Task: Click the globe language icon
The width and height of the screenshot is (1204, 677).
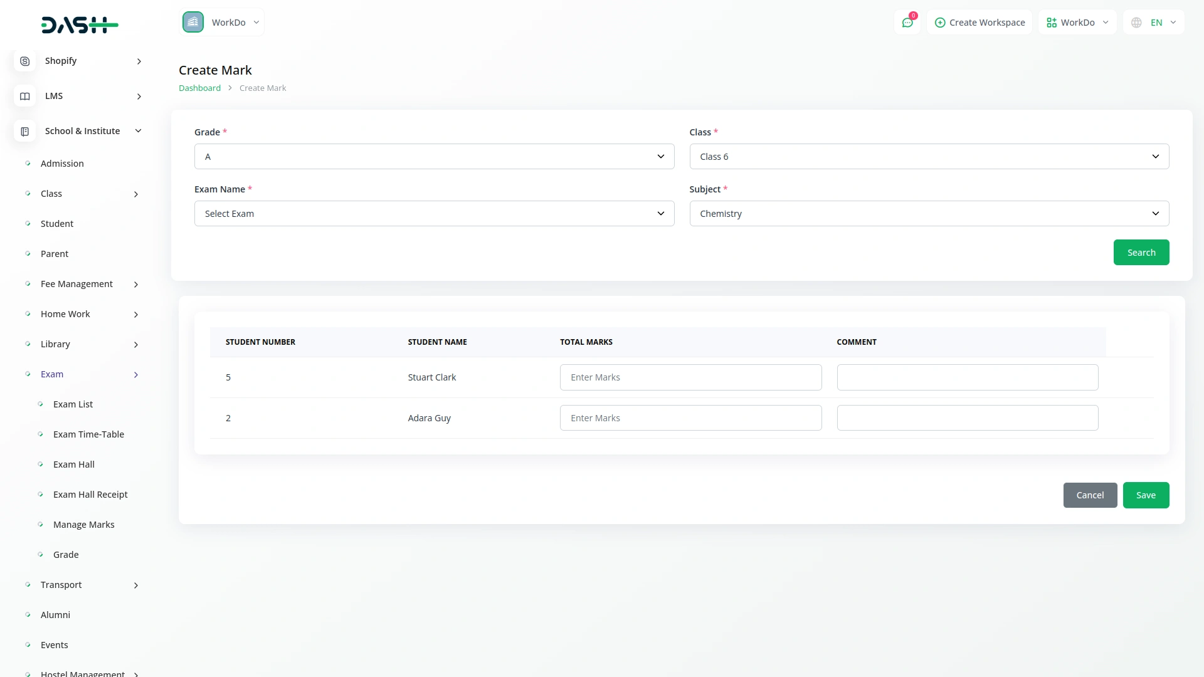Action: (x=1136, y=23)
